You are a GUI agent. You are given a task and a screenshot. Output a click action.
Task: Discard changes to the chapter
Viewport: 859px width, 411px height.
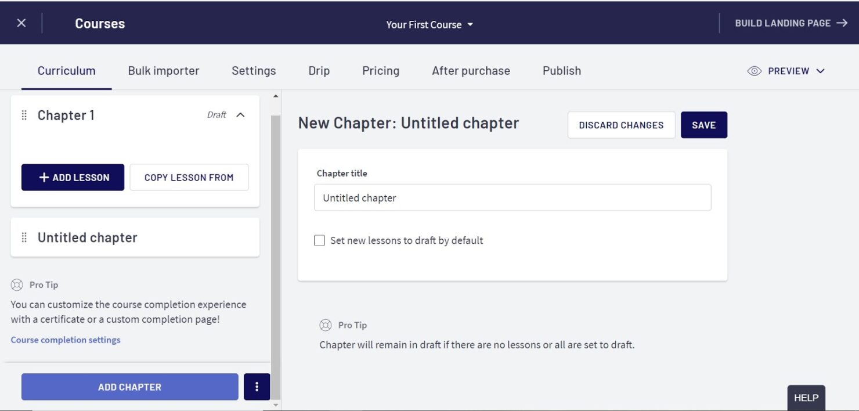[x=621, y=125]
